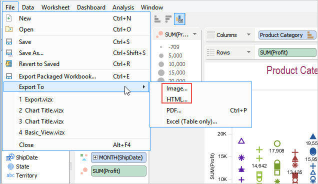Image resolution: width=318 pixels, height=184 pixels.
Task: Open recent file Basic_View.vizx
Action: pos(42,132)
